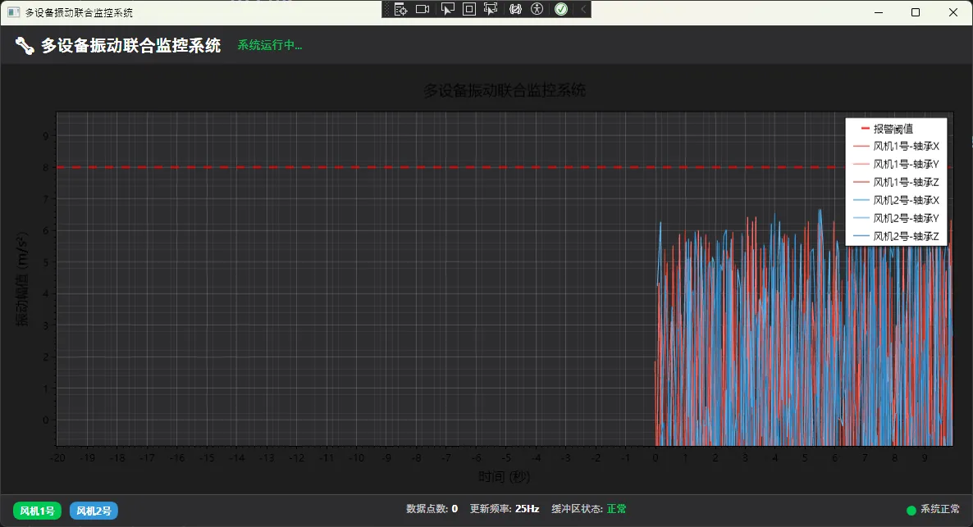Click the green checkmark icon in debug toolbar
This screenshot has height=527, width=973.
click(561, 9)
